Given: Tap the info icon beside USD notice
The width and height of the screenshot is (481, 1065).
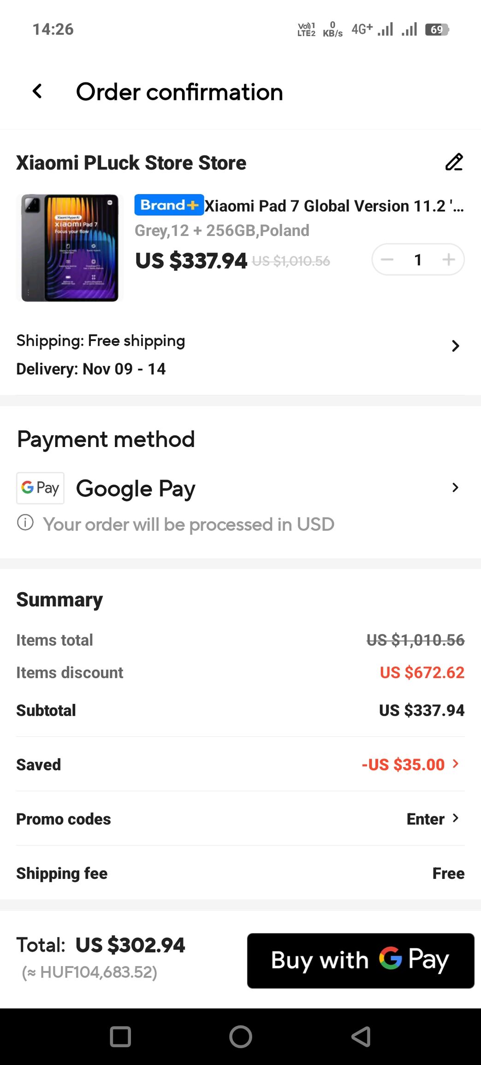Looking at the screenshot, I should 25,523.
